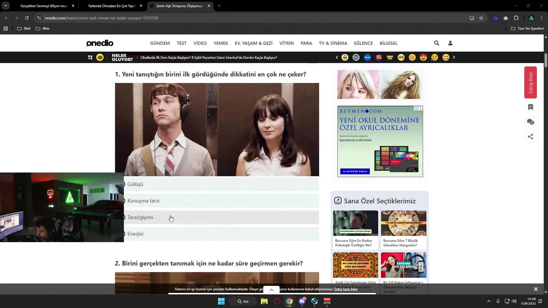Open Chrome three-dot menu
Image resolution: width=548 pixels, height=308 pixels.
(x=542, y=18)
